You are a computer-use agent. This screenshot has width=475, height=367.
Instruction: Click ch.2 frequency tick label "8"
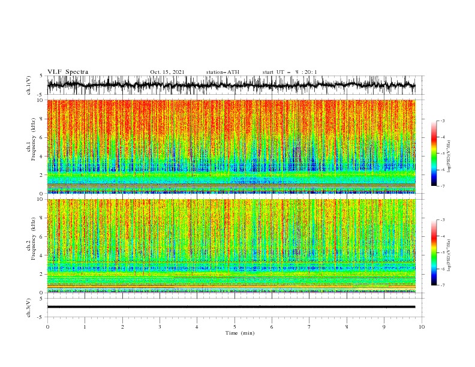(42, 218)
